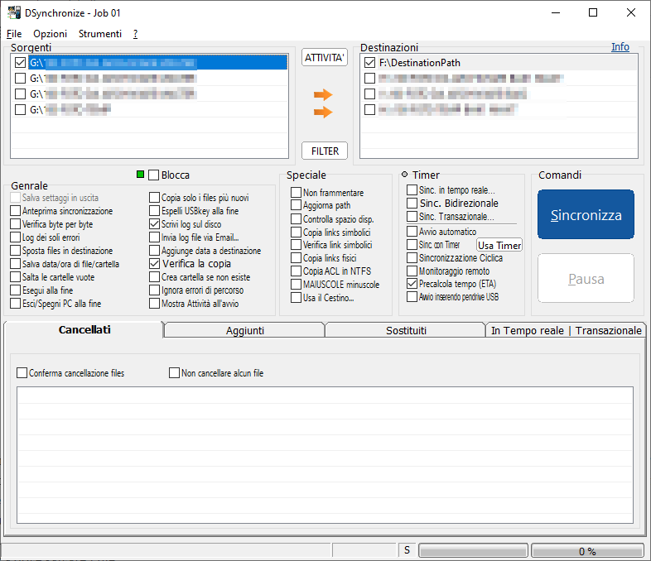Image resolution: width=651 pixels, height=561 pixels.
Task: Check Copia links fisici
Action: click(x=296, y=258)
